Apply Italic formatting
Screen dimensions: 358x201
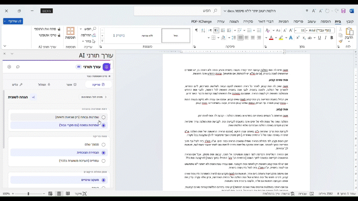326,38
